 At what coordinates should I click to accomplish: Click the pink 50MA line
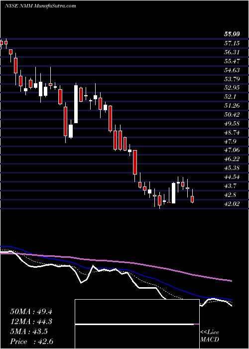click(116, 261)
